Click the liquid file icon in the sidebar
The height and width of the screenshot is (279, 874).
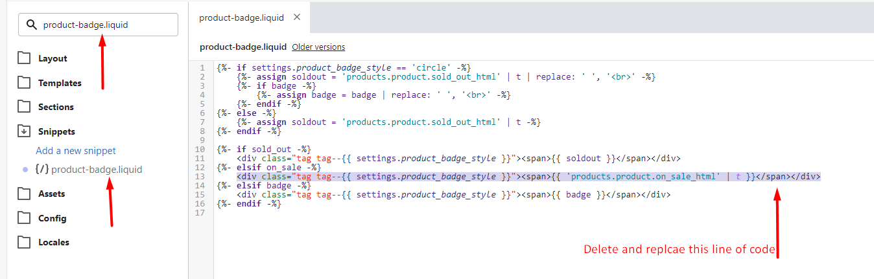coord(41,170)
